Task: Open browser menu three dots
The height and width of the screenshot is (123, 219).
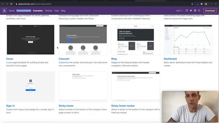Action: [216, 4]
